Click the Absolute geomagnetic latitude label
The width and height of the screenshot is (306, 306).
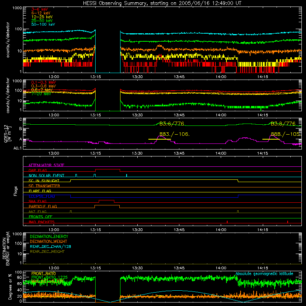pyautogui.click(x=264, y=274)
